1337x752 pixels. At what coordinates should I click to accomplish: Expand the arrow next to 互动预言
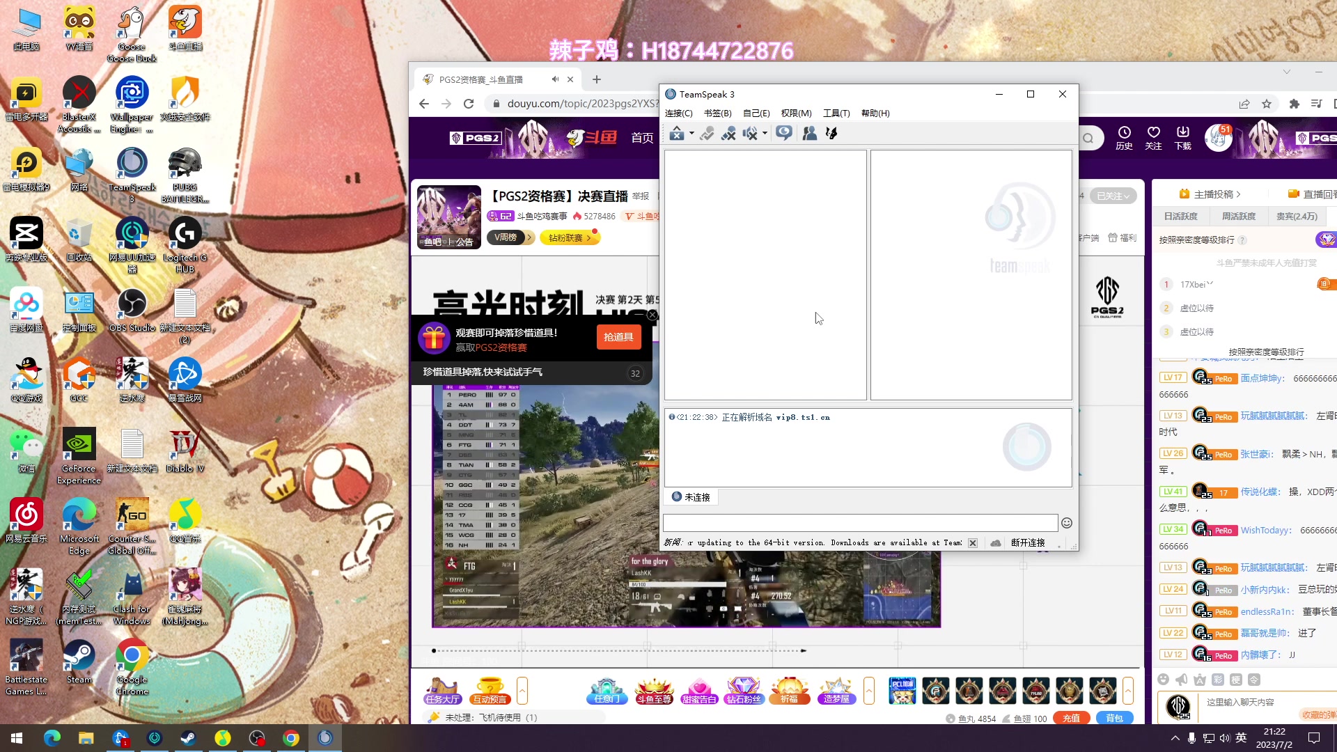tap(522, 691)
